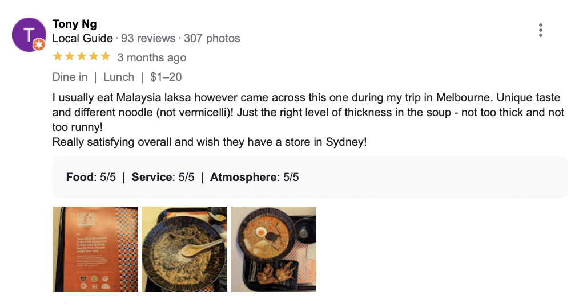Click the Service: 5/5 rating
Screen dimensions: 587x304
163,177
